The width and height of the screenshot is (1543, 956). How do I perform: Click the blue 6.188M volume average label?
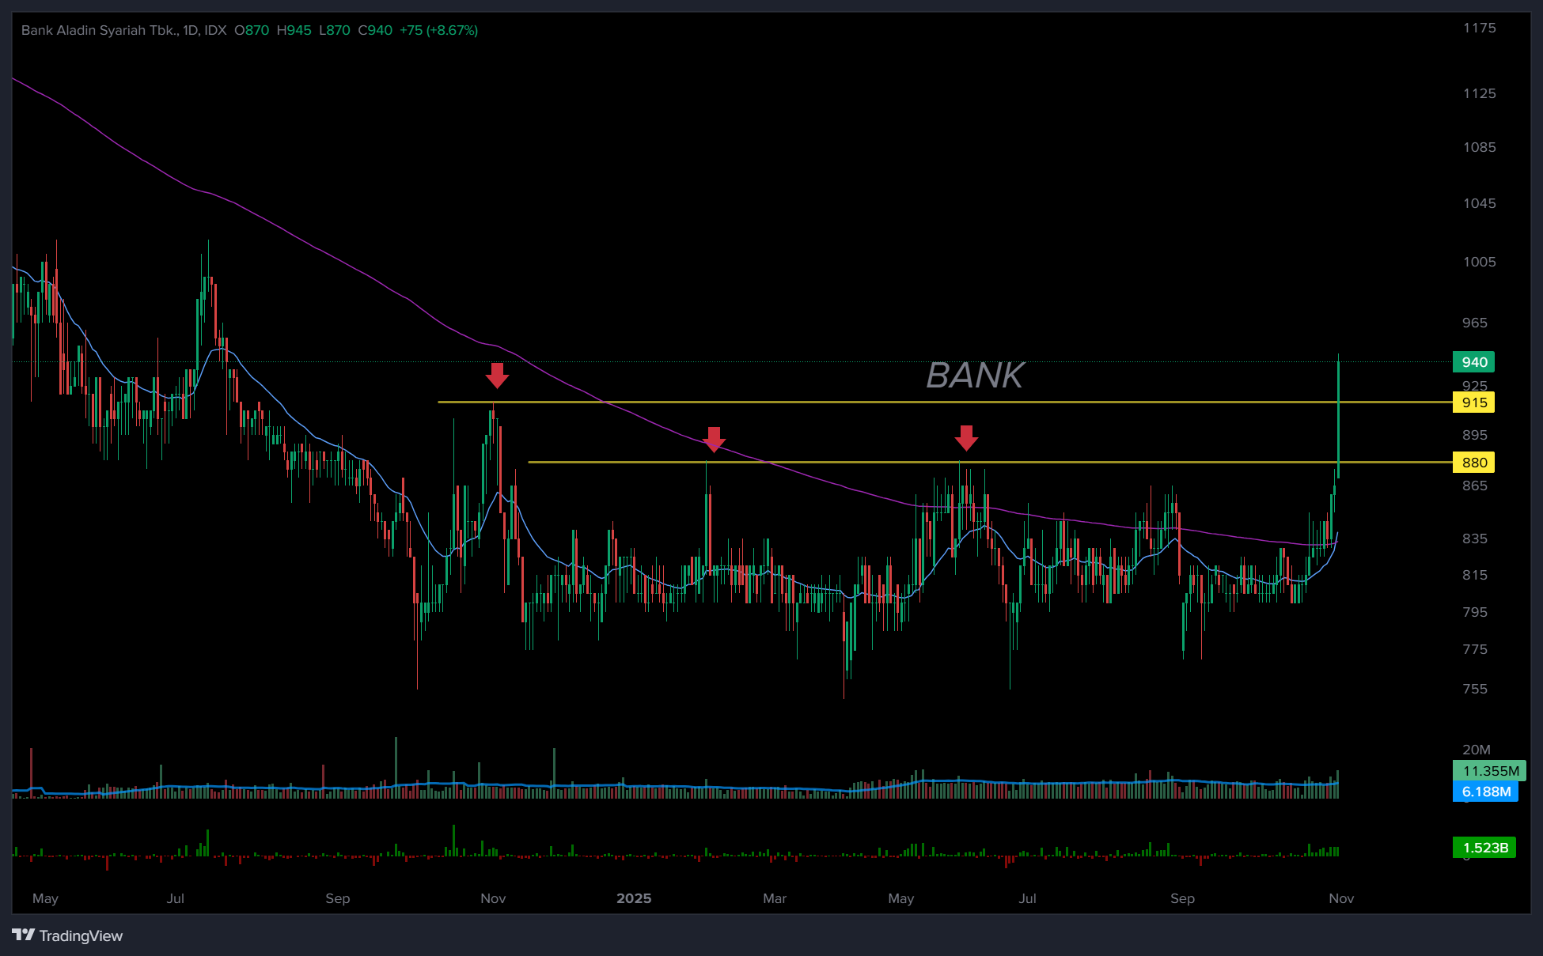coord(1485,792)
